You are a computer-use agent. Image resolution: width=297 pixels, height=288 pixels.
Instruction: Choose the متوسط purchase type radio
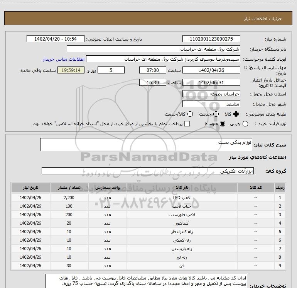click(223, 124)
